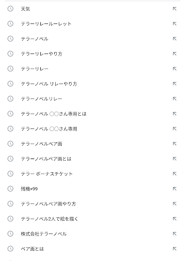Pick the テラーノベル ○○さん専用 suggestion
The image size is (185, 261).
coord(92,128)
